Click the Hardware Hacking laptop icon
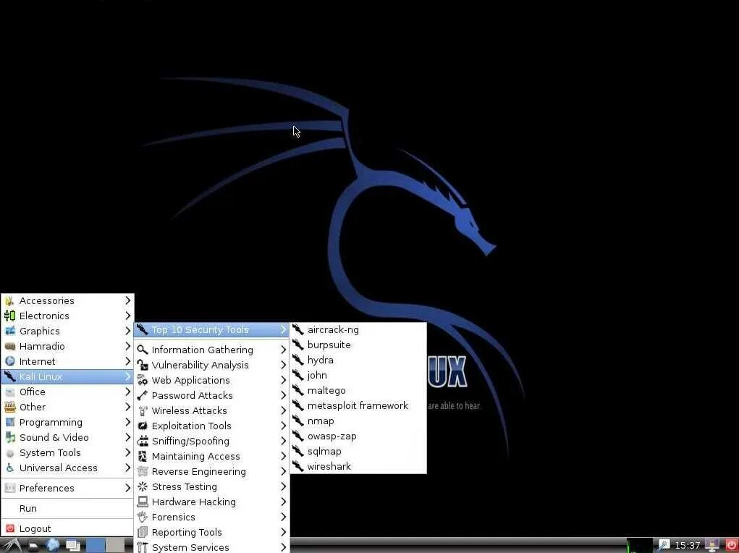Screen dimensions: 739x553 143,502
